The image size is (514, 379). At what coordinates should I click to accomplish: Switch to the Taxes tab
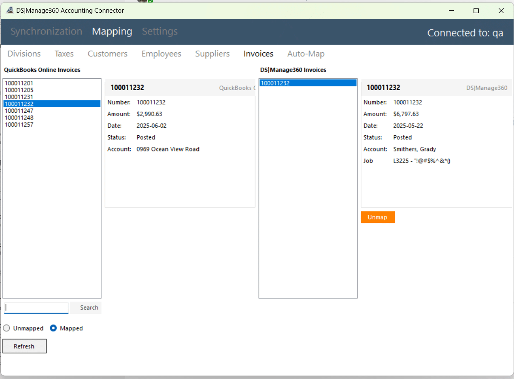[x=64, y=54]
